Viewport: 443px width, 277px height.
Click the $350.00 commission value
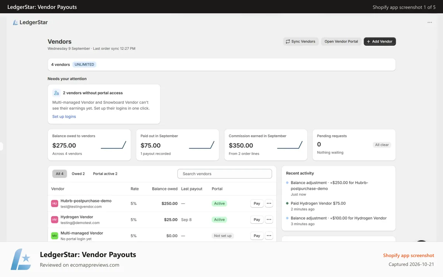241,146
